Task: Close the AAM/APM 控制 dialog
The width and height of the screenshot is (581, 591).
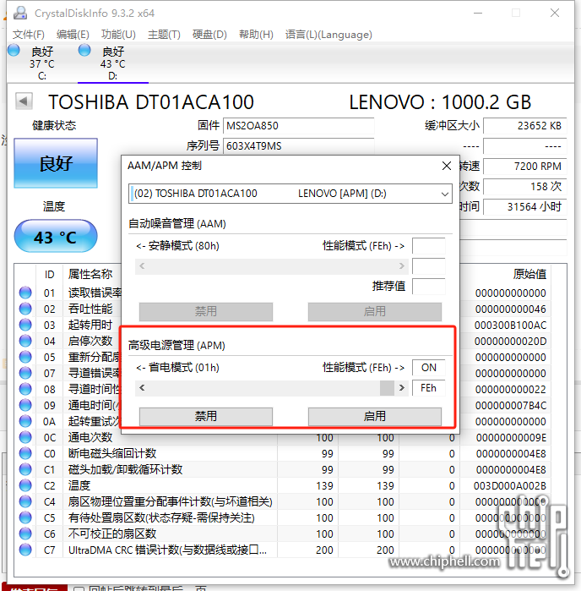Action: (447, 166)
